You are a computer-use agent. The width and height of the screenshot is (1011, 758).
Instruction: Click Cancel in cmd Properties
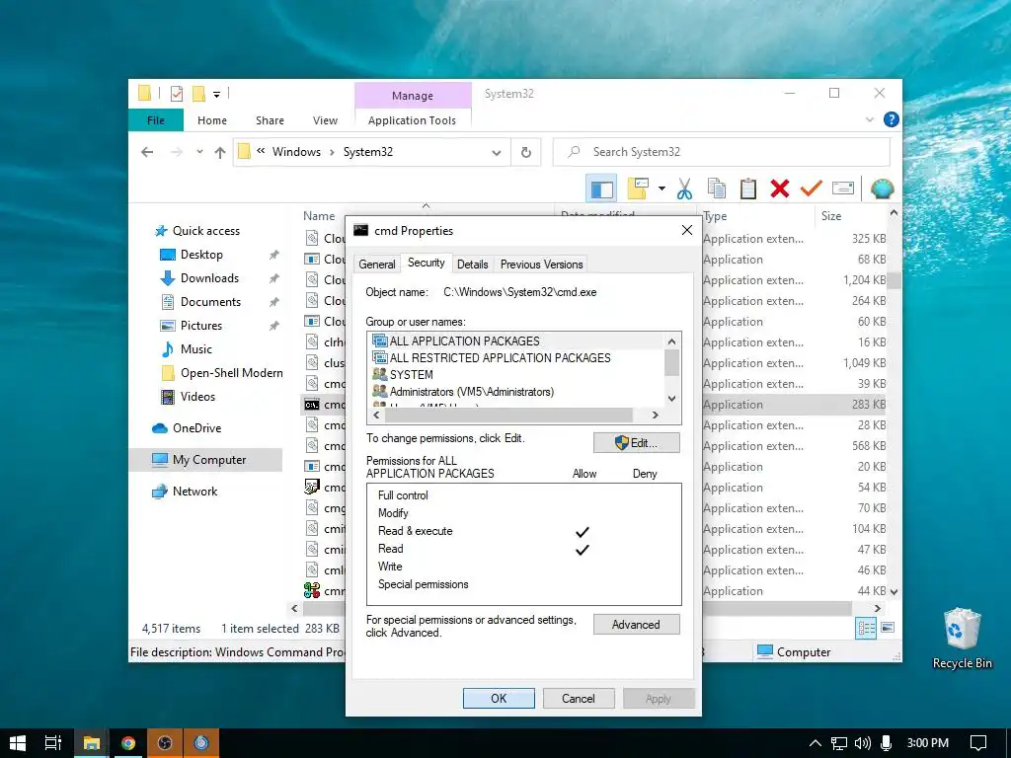[579, 698]
